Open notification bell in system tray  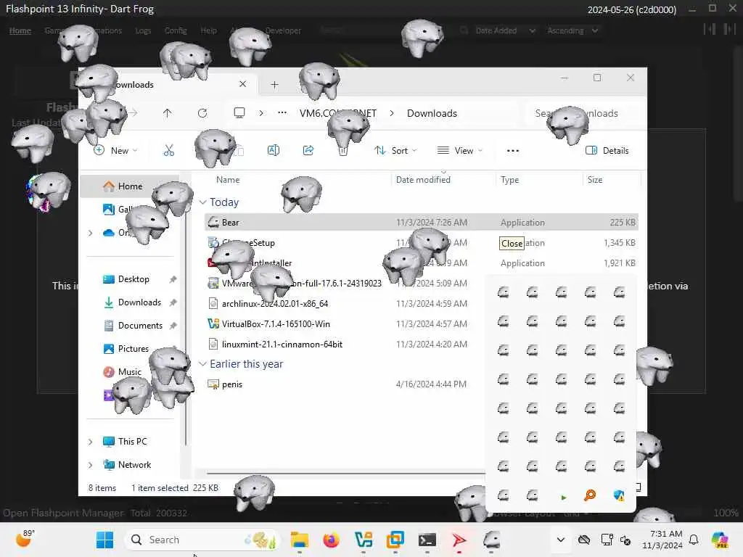click(x=694, y=540)
